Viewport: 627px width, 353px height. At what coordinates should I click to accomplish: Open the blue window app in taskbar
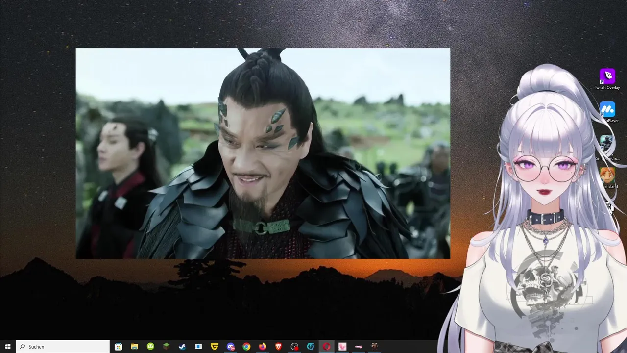tap(198, 347)
